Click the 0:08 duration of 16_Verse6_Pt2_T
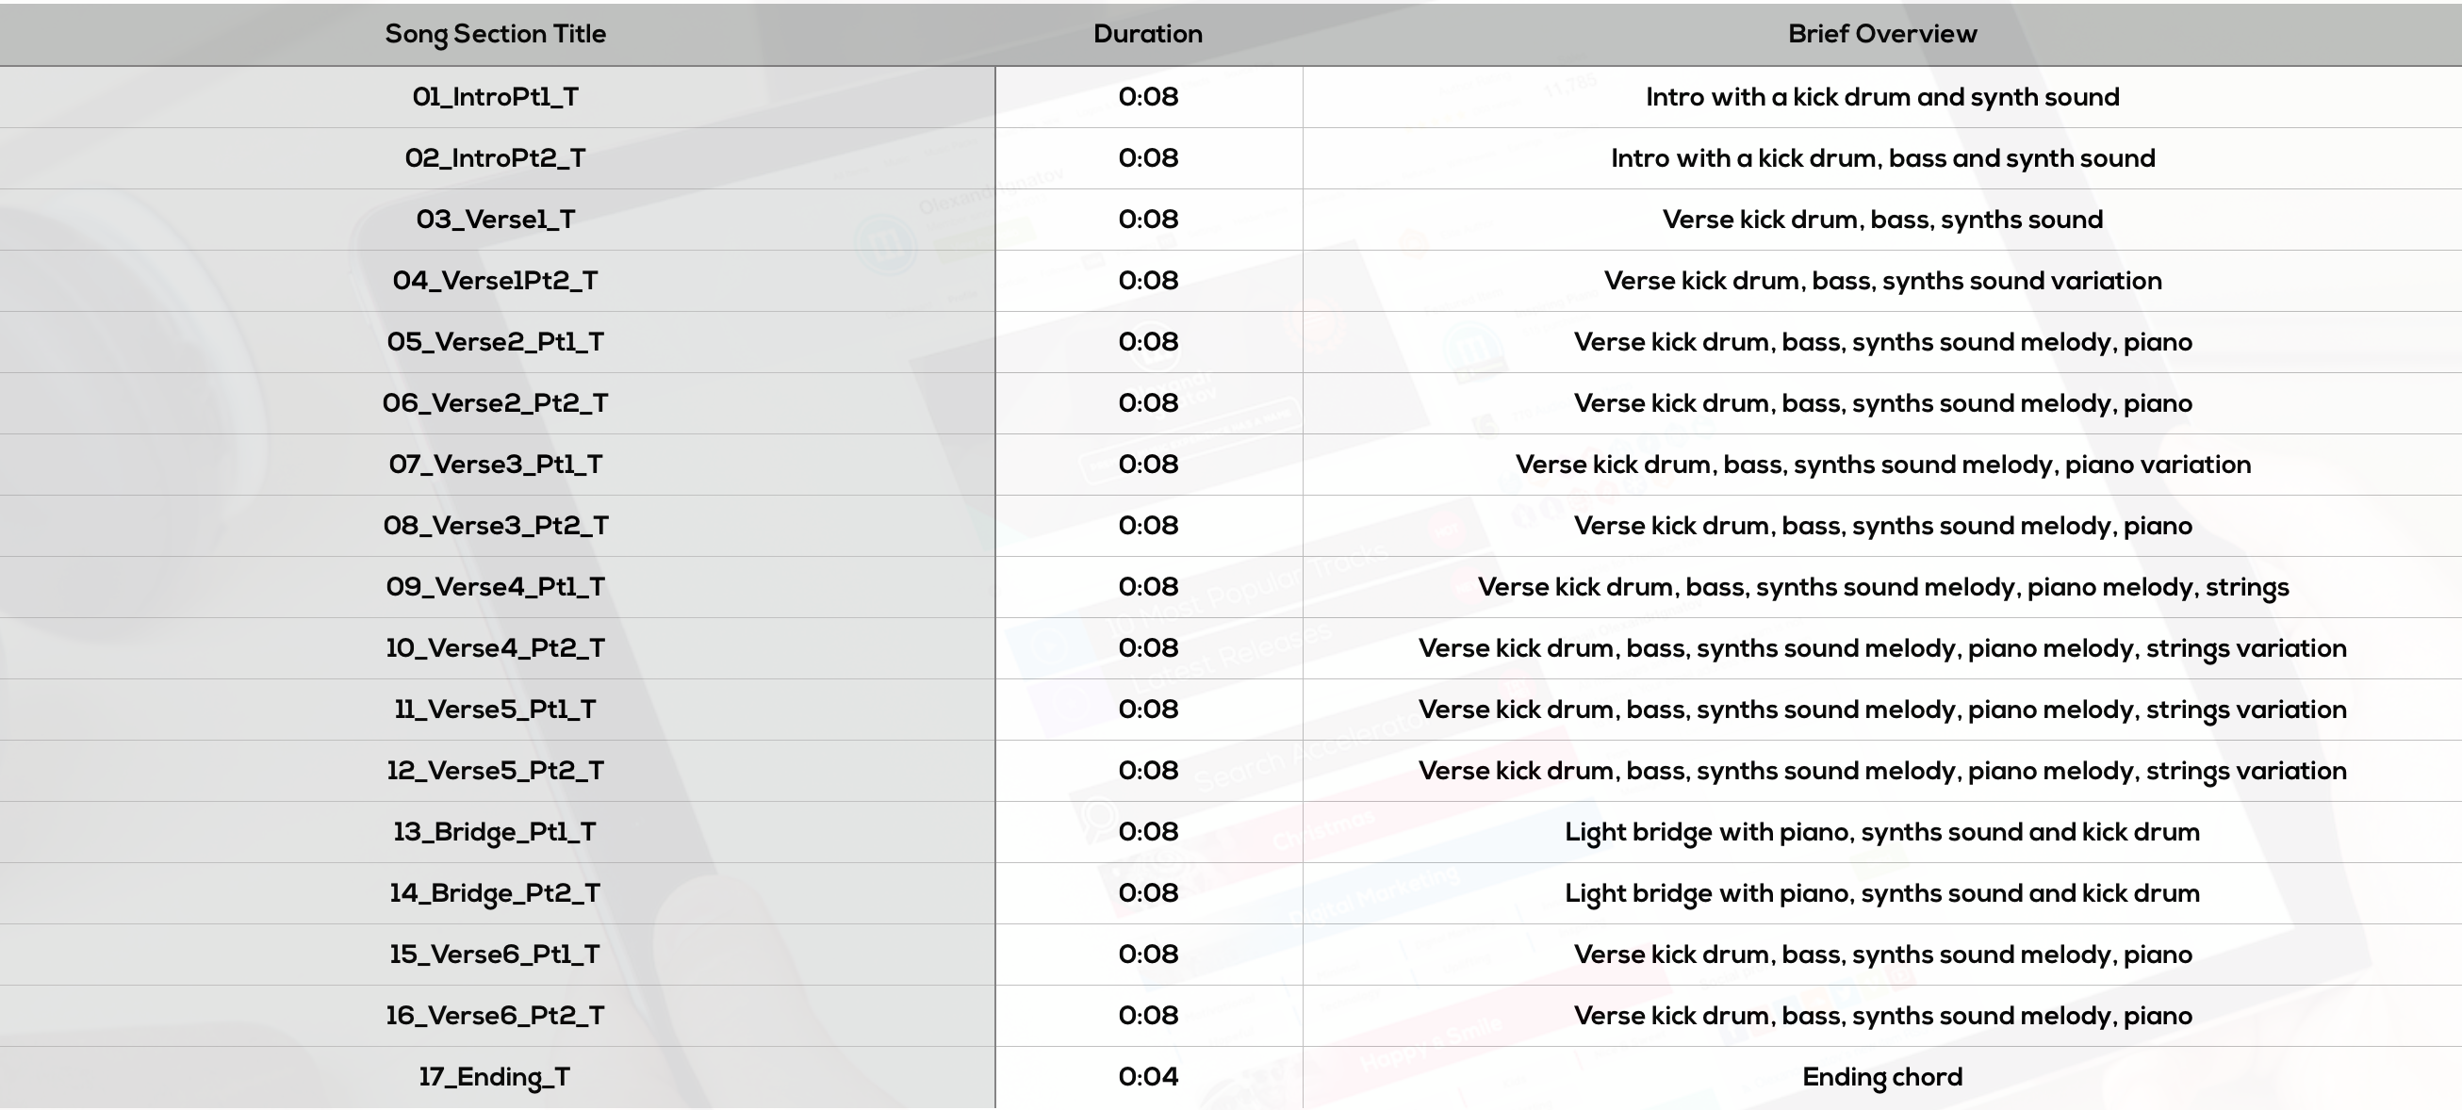Viewport: 2462px width, 1110px height. tap(1148, 1015)
